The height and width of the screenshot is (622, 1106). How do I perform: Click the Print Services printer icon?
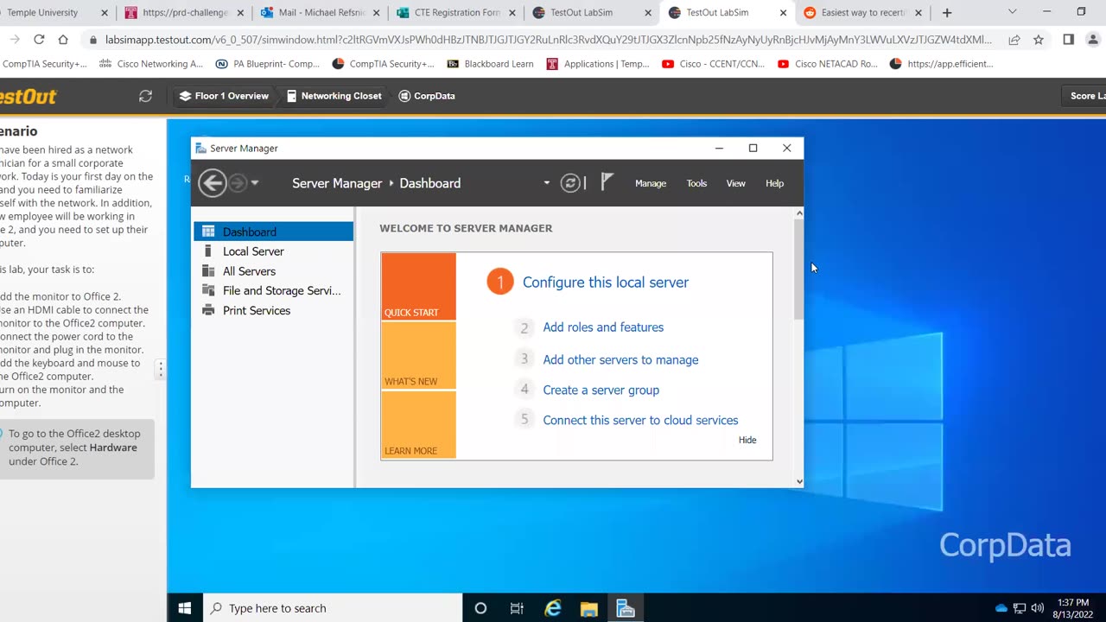click(208, 310)
